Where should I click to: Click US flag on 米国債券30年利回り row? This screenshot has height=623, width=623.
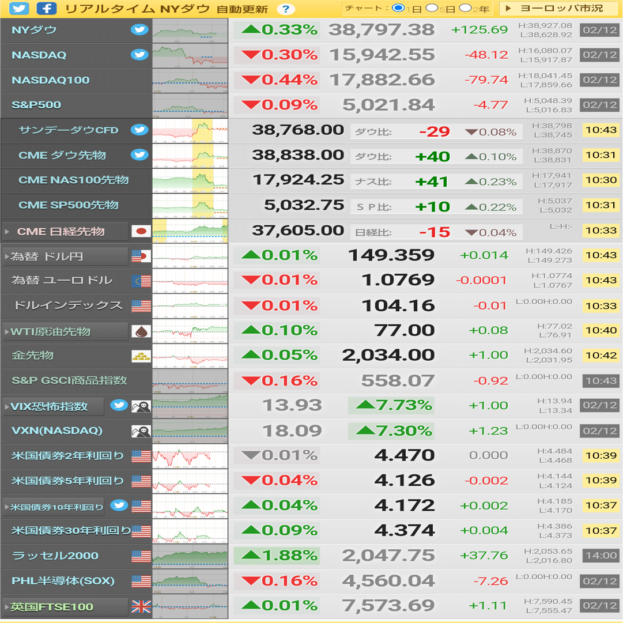[141, 531]
